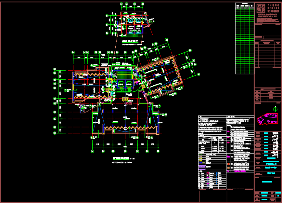Click the small company logo in title block
This screenshot has width=282, height=203.
pyautogui.click(x=258, y=96)
